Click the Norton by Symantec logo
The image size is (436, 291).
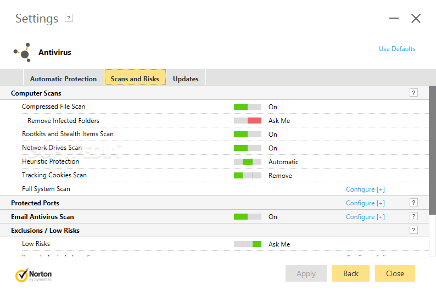(x=33, y=275)
